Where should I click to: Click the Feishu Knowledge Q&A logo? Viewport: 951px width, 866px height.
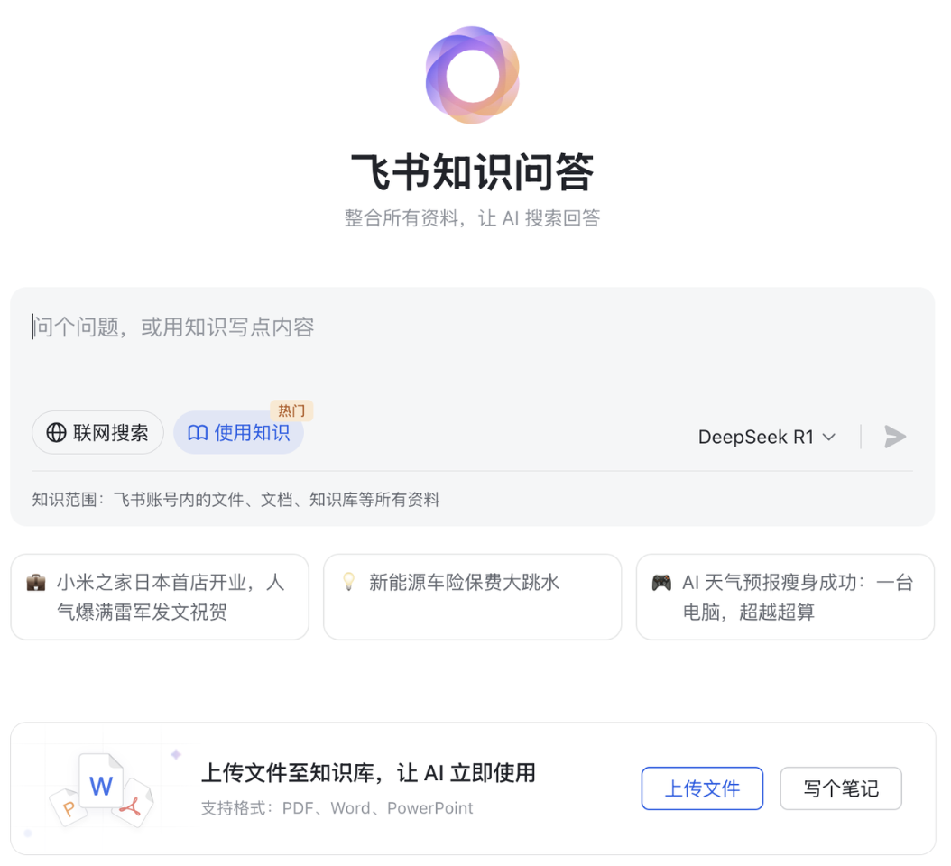pyautogui.click(x=473, y=75)
